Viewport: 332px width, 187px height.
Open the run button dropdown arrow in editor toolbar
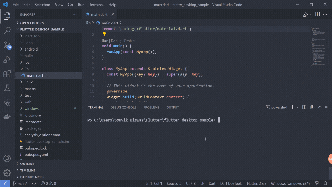(311, 14)
